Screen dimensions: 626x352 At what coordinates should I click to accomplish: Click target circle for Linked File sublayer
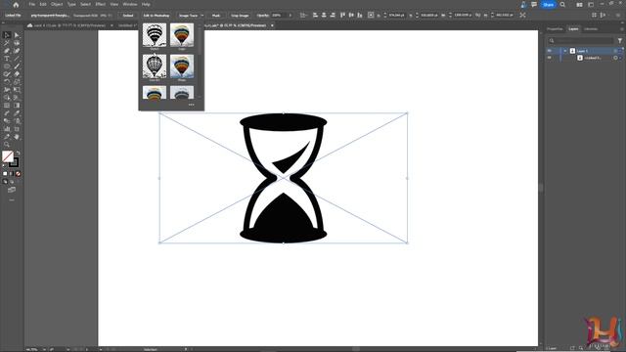[x=615, y=58]
